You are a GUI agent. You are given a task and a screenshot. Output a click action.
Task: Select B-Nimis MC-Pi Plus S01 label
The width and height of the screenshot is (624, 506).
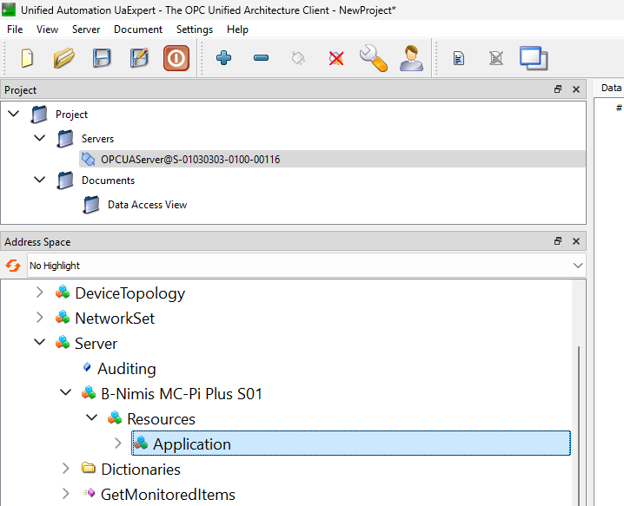tap(182, 394)
